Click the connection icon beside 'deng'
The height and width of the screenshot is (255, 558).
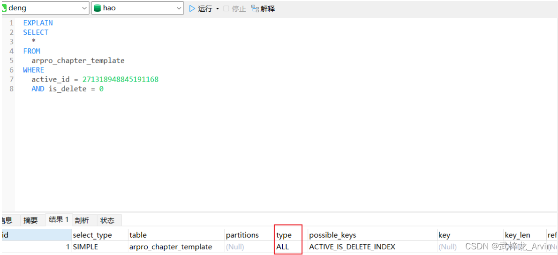click(4, 8)
